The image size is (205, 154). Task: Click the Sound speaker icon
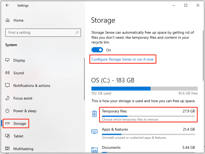pos(8,73)
